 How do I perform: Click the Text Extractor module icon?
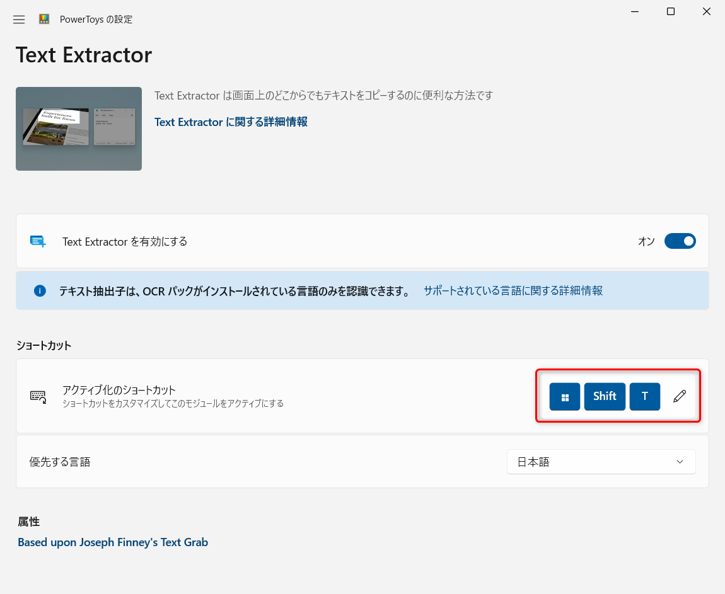[38, 241]
